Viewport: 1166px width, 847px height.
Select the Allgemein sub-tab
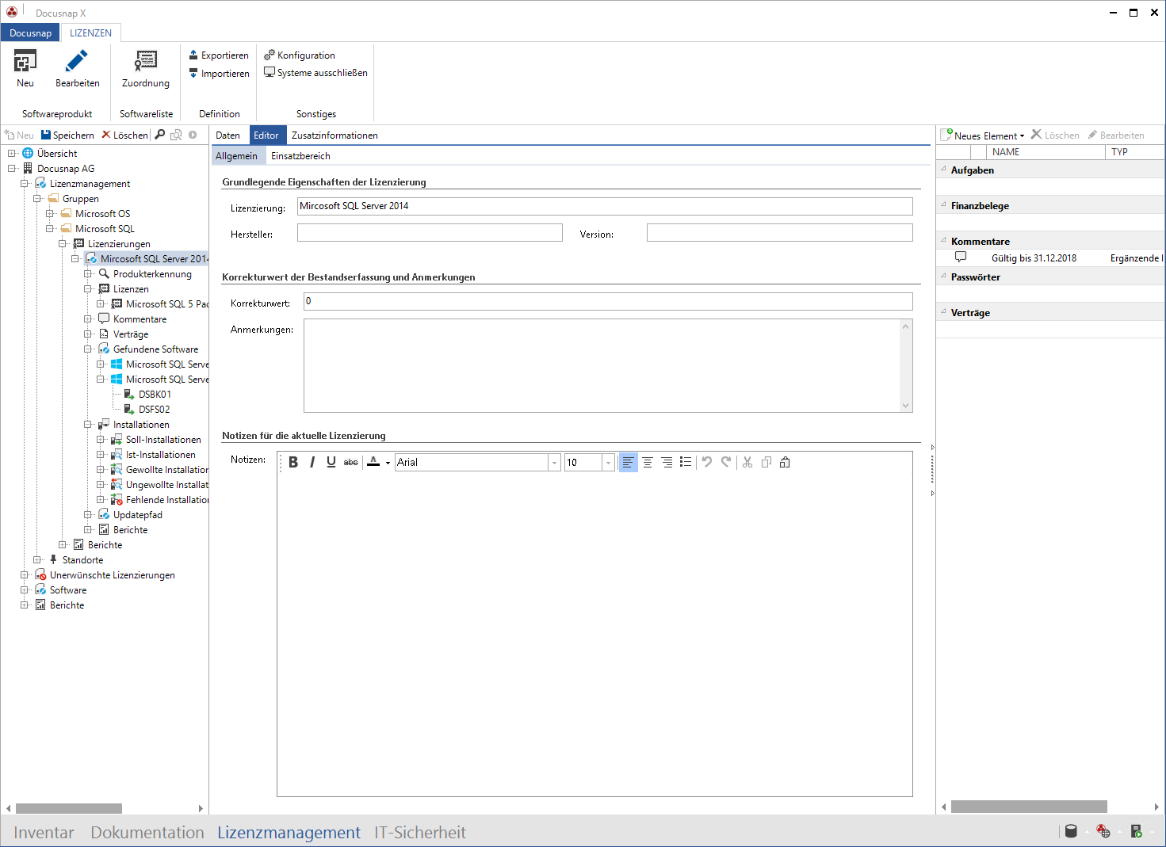click(236, 156)
